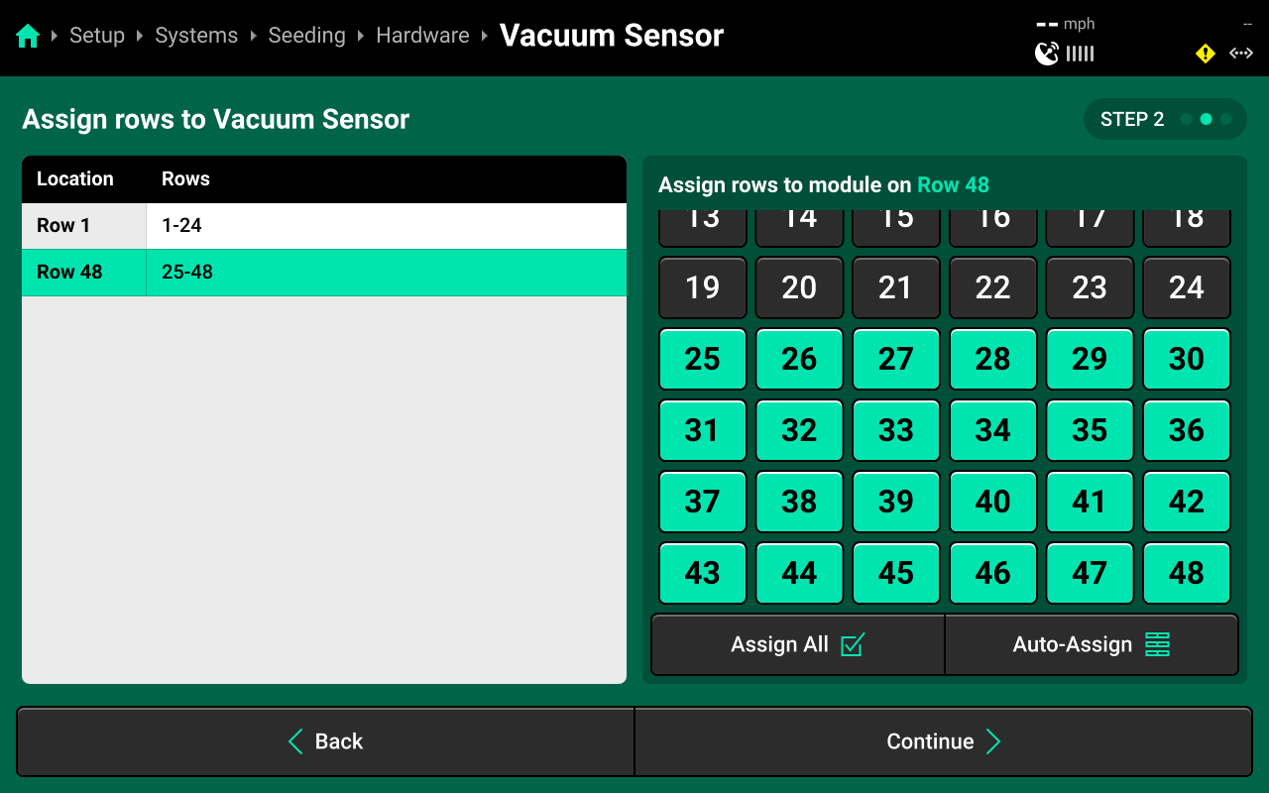Toggle row 24 assignment on

click(1187, 287)
